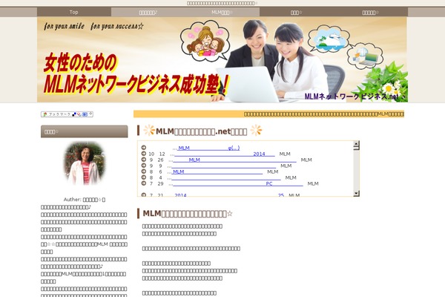Click the orange scrolling marquee bar
The height and width of the screenshot is (297, 445).
(x=268, y=114)
